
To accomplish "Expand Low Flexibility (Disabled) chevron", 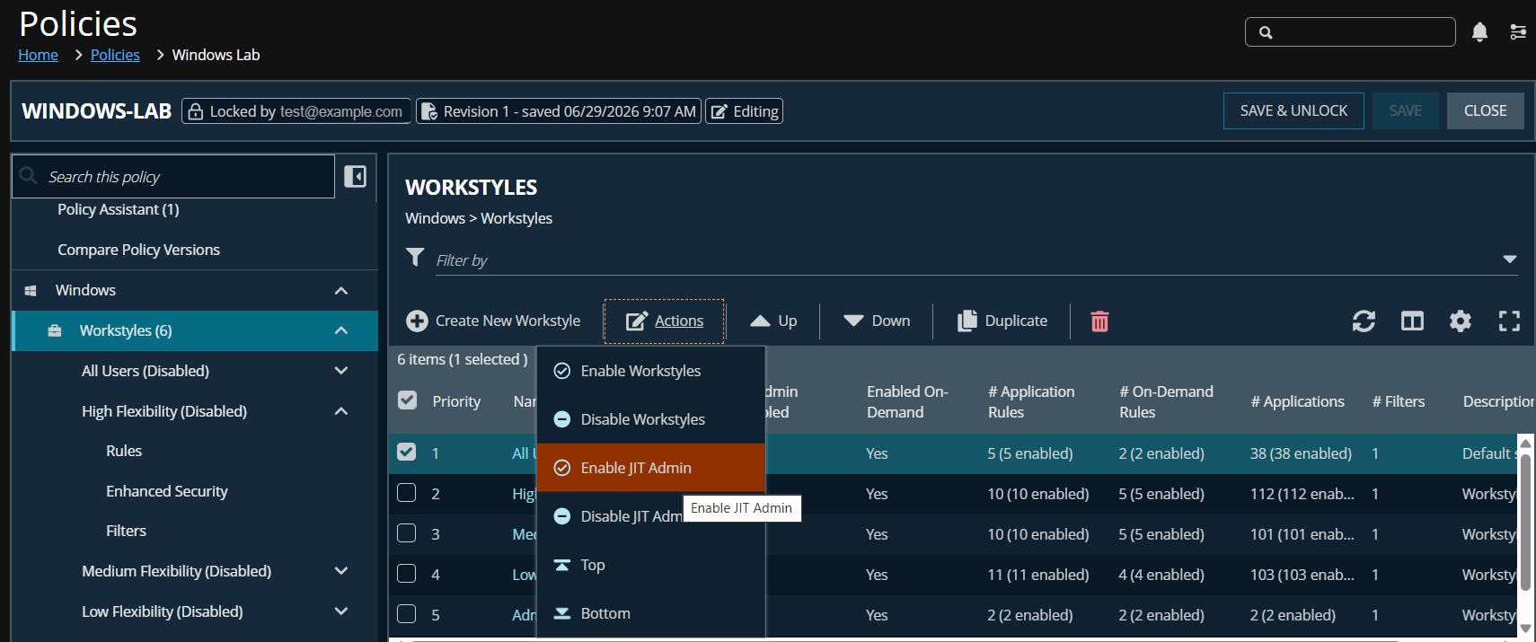I will click(341, 611).
